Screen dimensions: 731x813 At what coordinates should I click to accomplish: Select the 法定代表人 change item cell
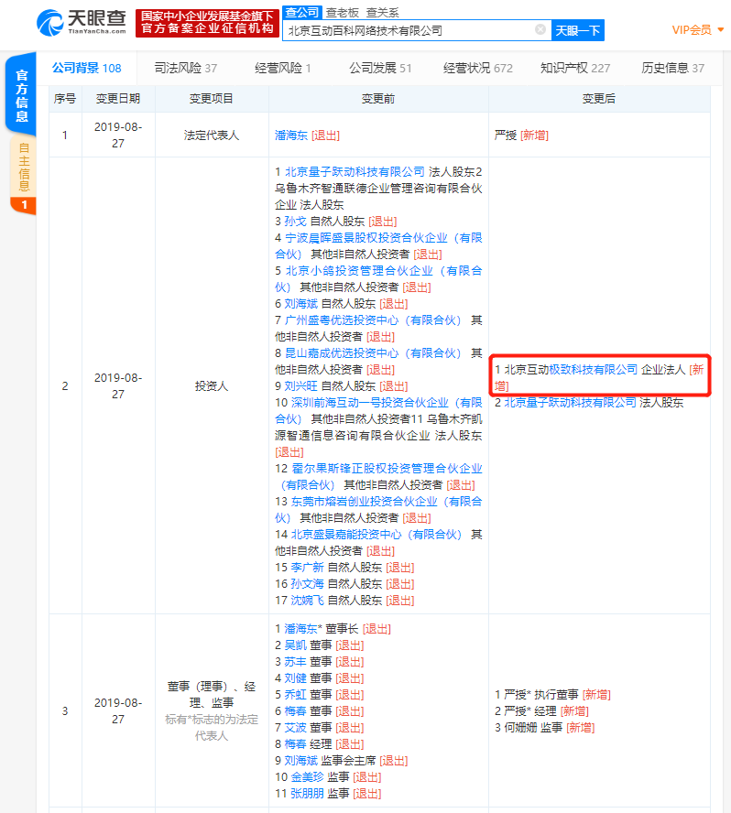[x=212, y=135]
